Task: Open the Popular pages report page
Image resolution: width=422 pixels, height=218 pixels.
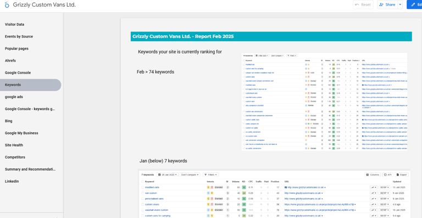Action: click(x=16, y=48)
